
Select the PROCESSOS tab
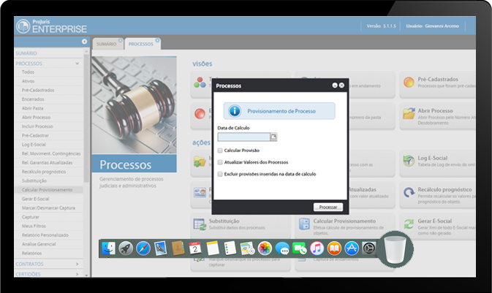point(141,45)
